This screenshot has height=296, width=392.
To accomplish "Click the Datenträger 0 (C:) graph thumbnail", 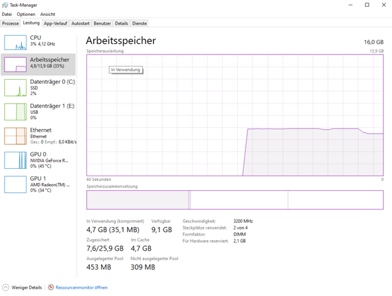I will [15, 88].
